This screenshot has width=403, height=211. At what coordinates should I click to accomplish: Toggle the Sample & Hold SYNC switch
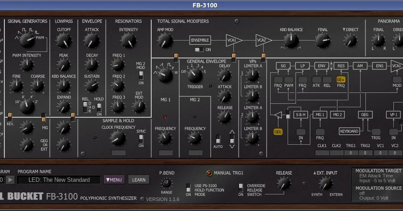click(x=141, y=139)
